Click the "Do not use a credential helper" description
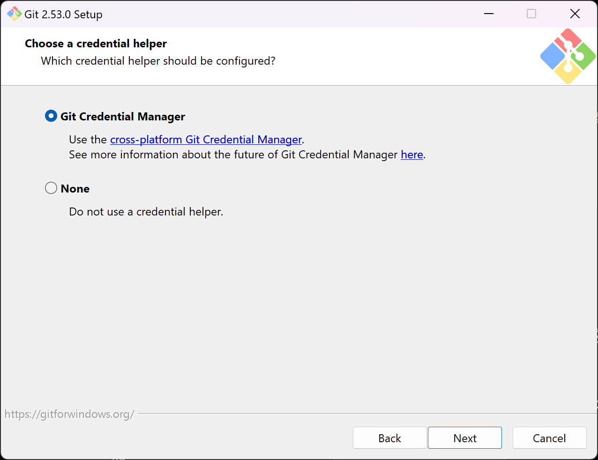 pos(146,212)
